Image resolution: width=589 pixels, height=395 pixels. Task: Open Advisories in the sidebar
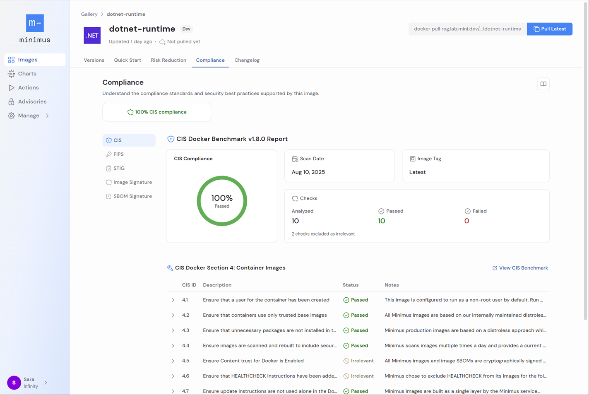(x=35, y=101)
